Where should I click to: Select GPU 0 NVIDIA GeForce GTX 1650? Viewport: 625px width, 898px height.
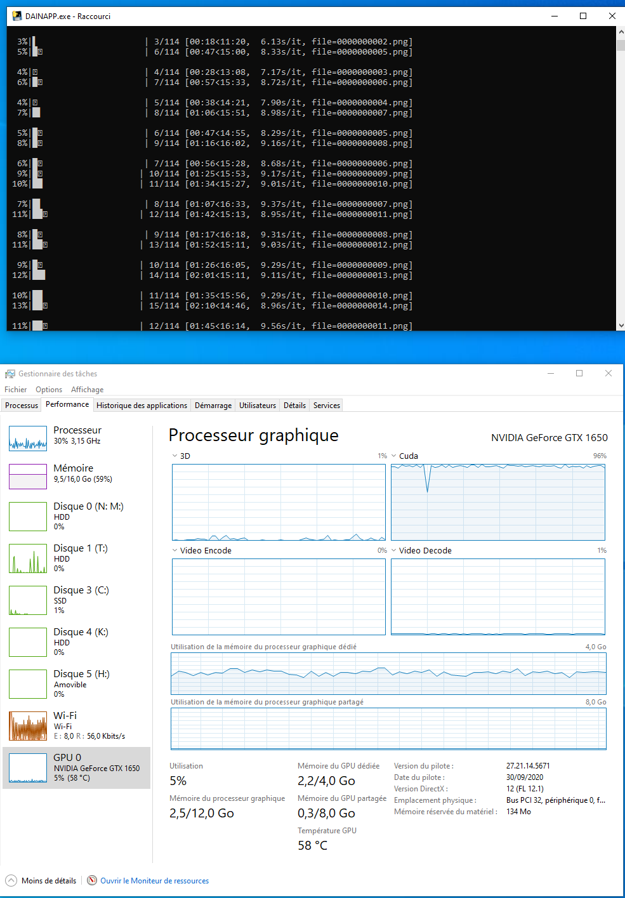click(76, 768)
